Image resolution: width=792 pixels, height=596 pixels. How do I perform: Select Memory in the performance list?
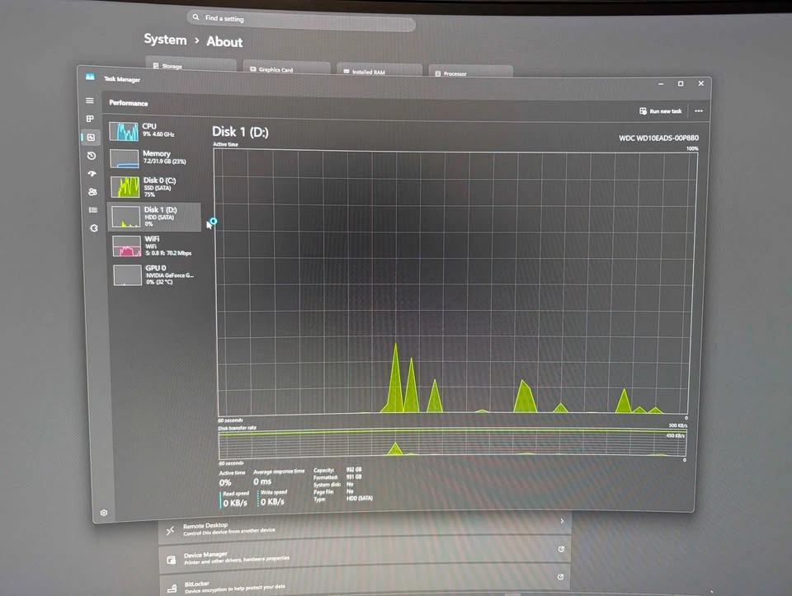[154, 157]
